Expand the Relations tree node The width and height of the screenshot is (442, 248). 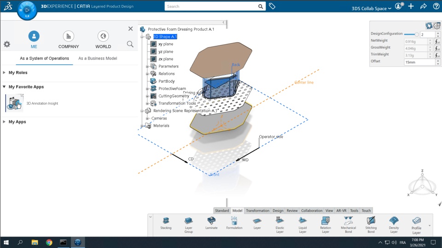(147, 73)
